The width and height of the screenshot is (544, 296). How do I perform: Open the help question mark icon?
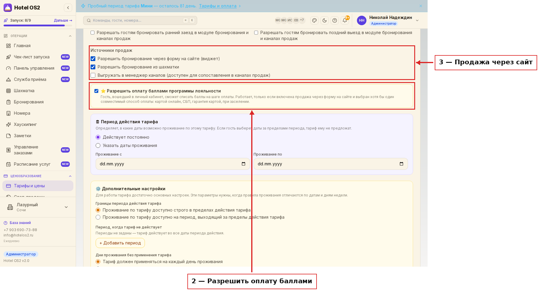335,20
